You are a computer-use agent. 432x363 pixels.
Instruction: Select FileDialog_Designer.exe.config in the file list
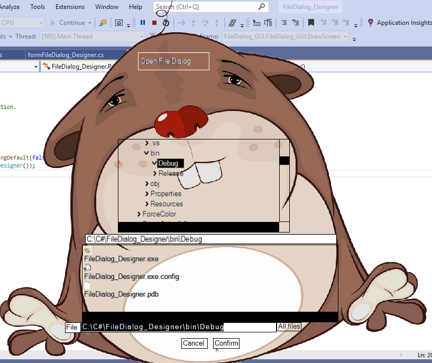point(132,276)
